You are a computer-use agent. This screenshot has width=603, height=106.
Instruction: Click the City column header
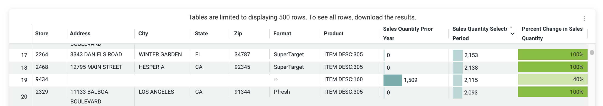click(143, 34)
